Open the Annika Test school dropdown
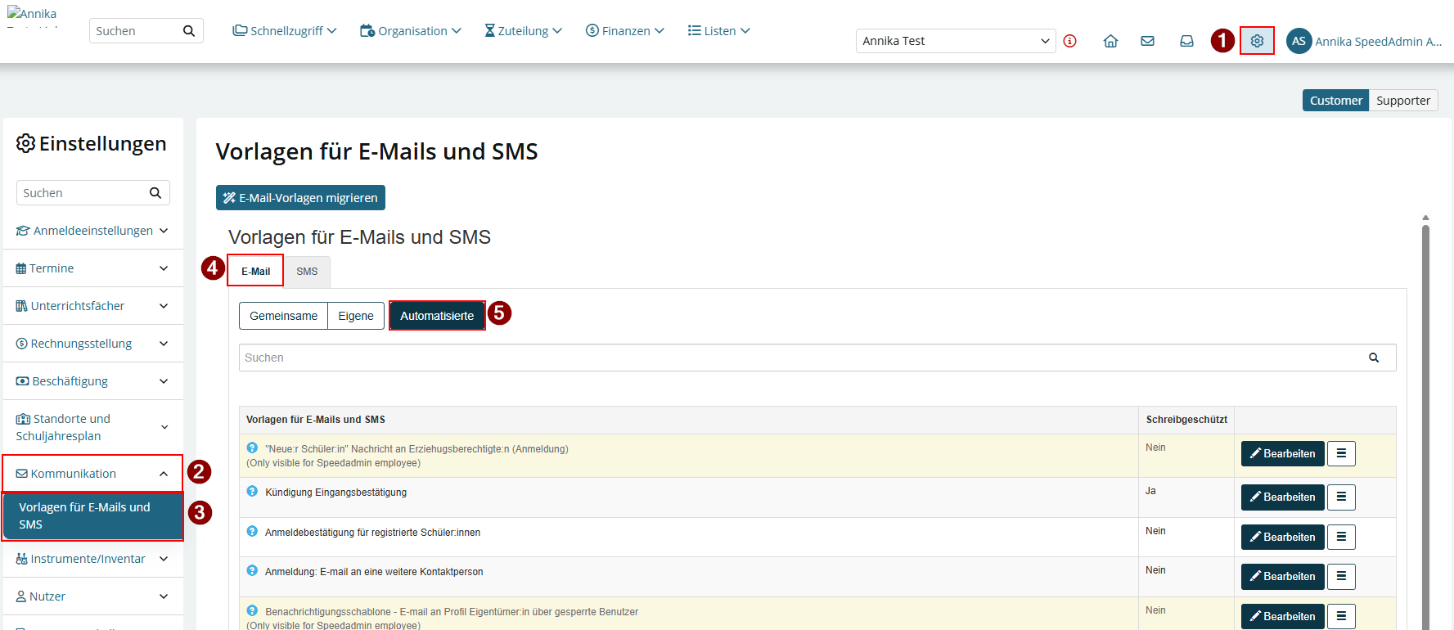 (955, 41)
